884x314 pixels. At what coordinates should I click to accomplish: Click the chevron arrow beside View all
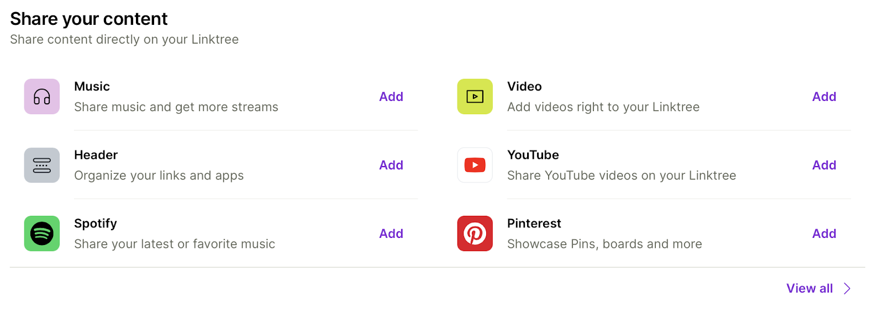click(847, 289)
